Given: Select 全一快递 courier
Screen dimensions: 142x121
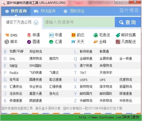Looking at the screenshot, I should (x=126, y=59).
